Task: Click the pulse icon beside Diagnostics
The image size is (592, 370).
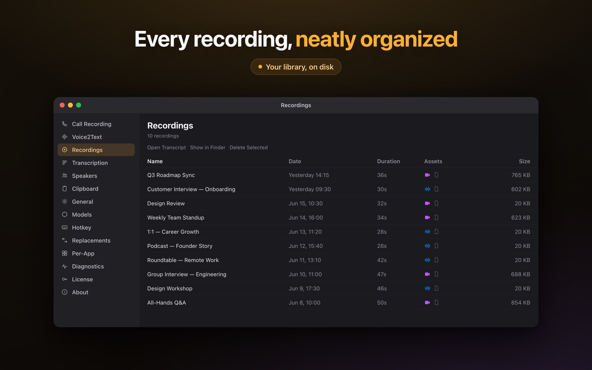Action: (65, 266)
